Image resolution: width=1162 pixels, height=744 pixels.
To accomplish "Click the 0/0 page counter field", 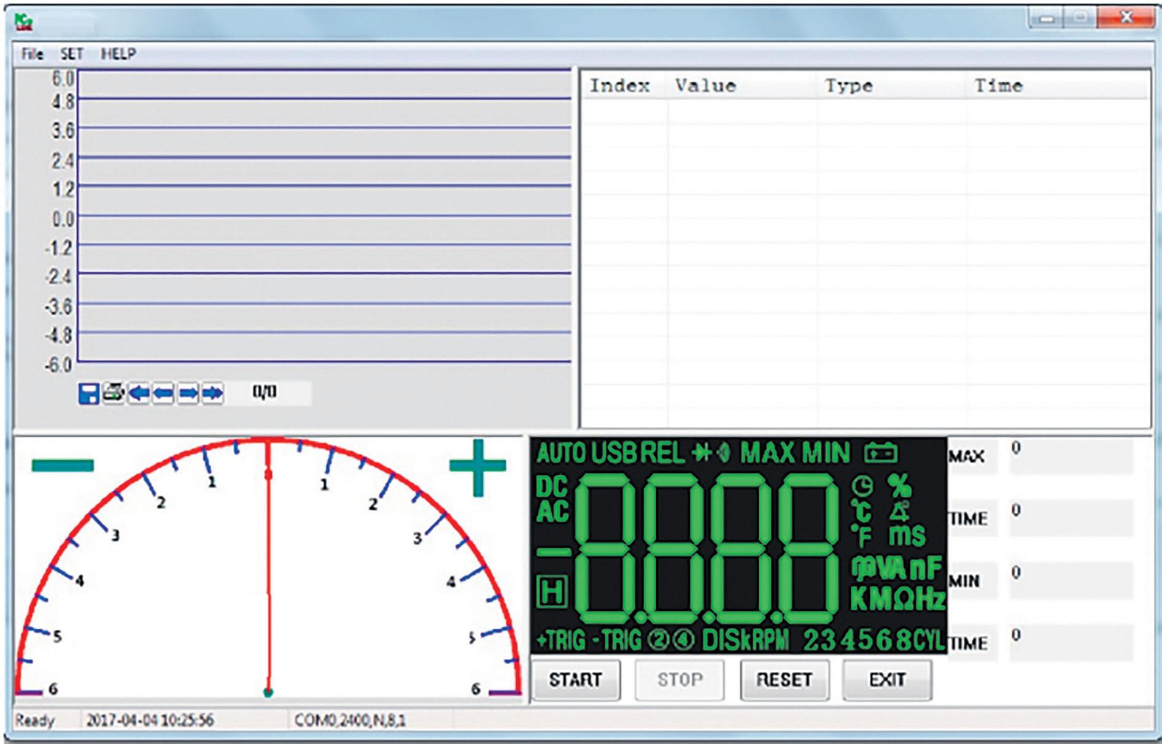I will (265, 393).
